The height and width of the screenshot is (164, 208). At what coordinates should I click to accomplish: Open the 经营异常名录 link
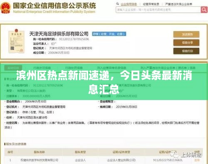151,4
